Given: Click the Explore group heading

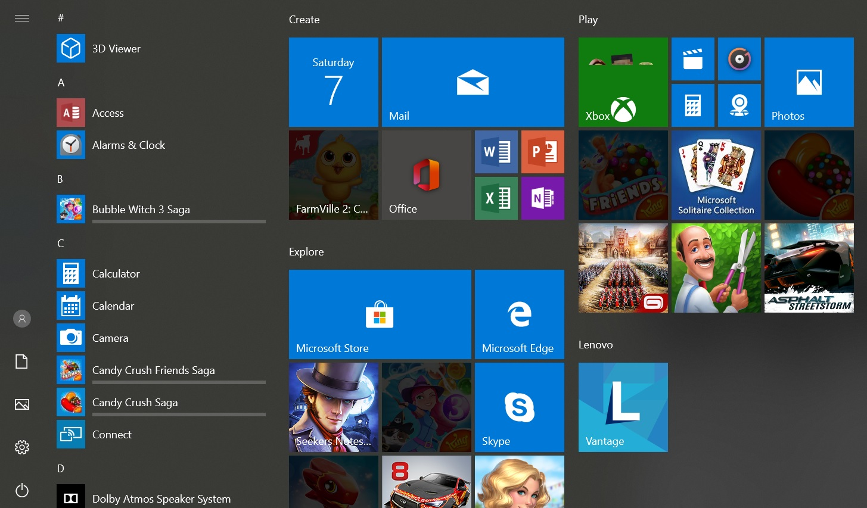Looking at the screenshot, I should click(306, 252).
